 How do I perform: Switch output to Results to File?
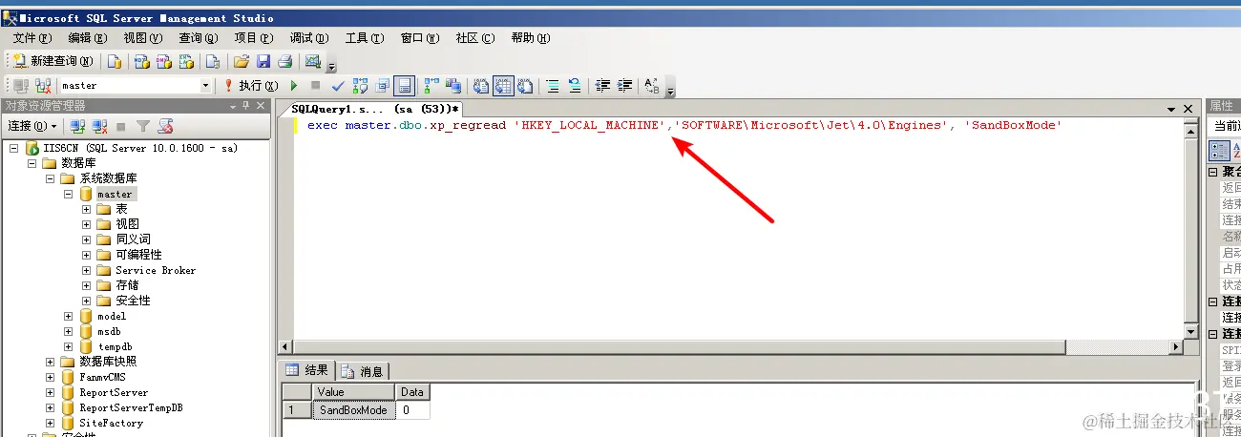[x=525, y=86]
